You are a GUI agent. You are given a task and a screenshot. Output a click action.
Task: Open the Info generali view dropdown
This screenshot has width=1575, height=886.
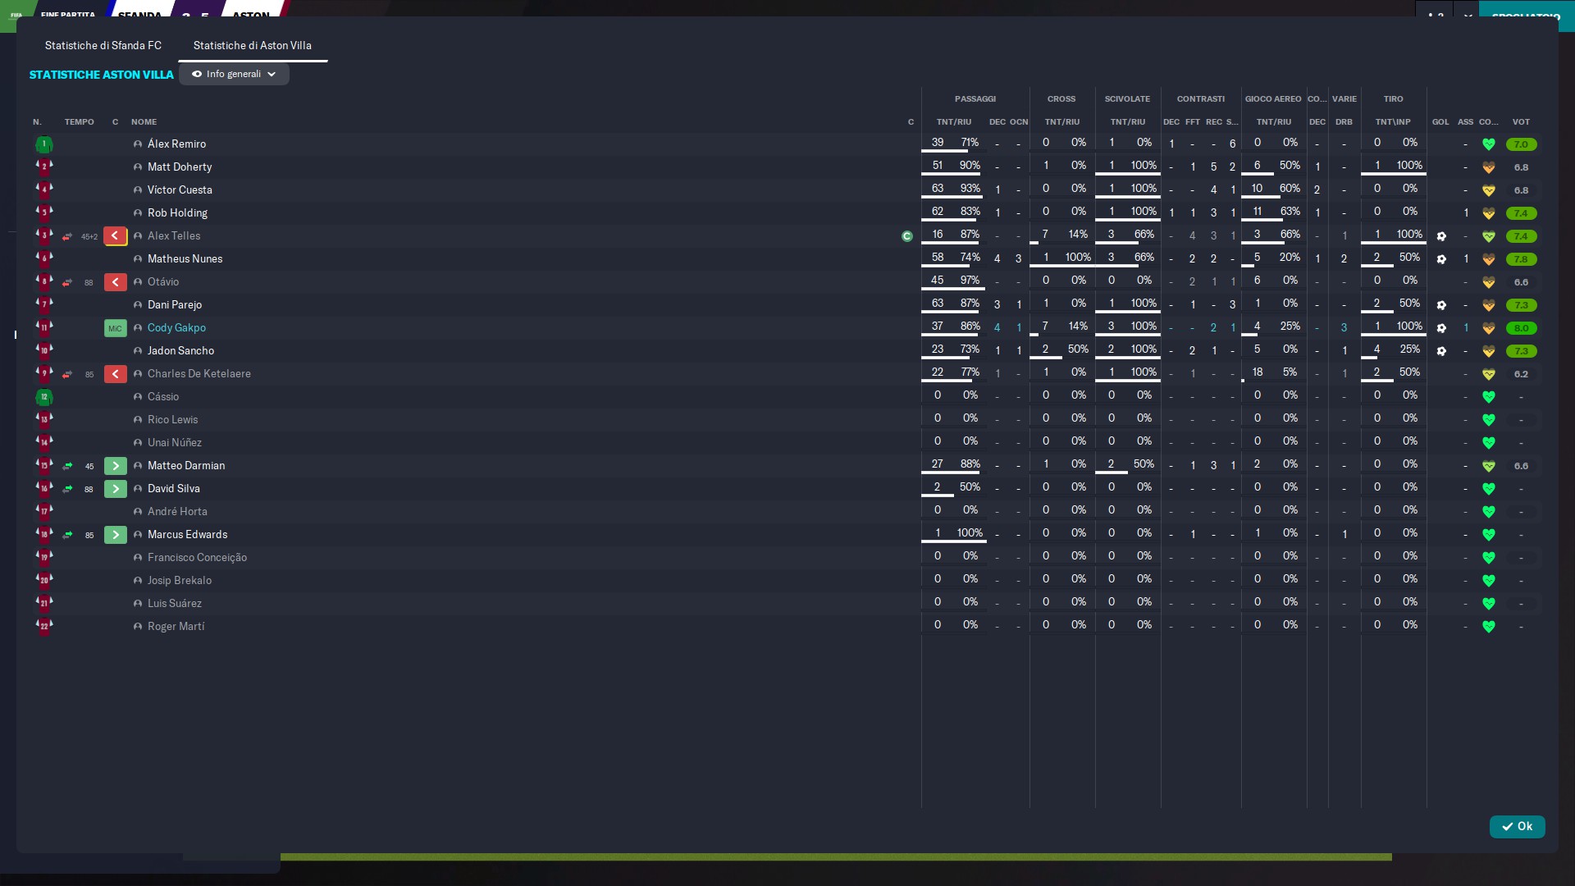pyautogui.click(x=234, y=74)
